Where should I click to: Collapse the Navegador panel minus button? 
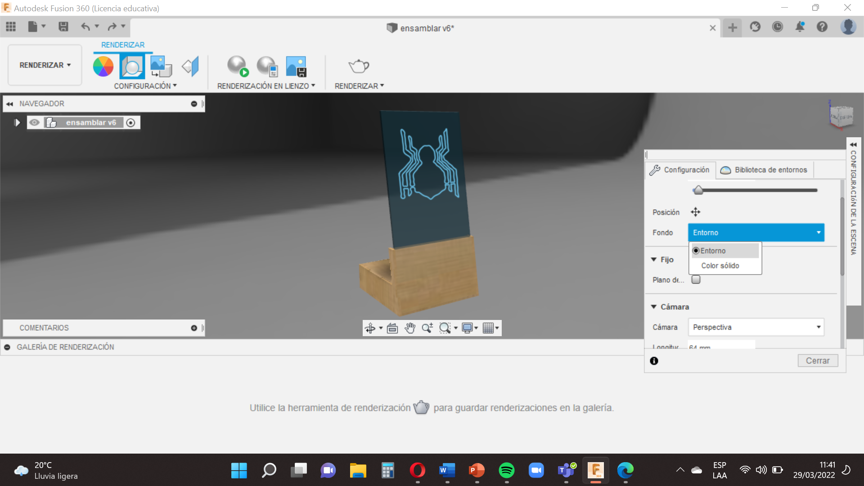[x=194, y=104]
